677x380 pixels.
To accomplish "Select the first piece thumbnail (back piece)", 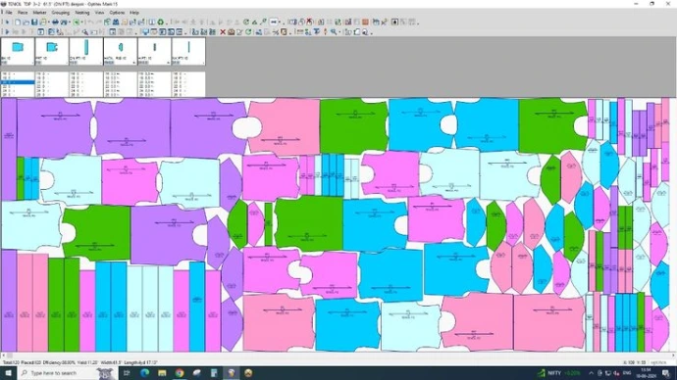I will click(18, 51).
